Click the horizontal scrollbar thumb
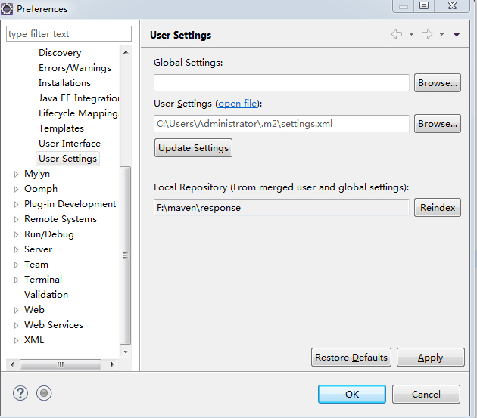Screen dimensions: 477x418 (61, 364)
